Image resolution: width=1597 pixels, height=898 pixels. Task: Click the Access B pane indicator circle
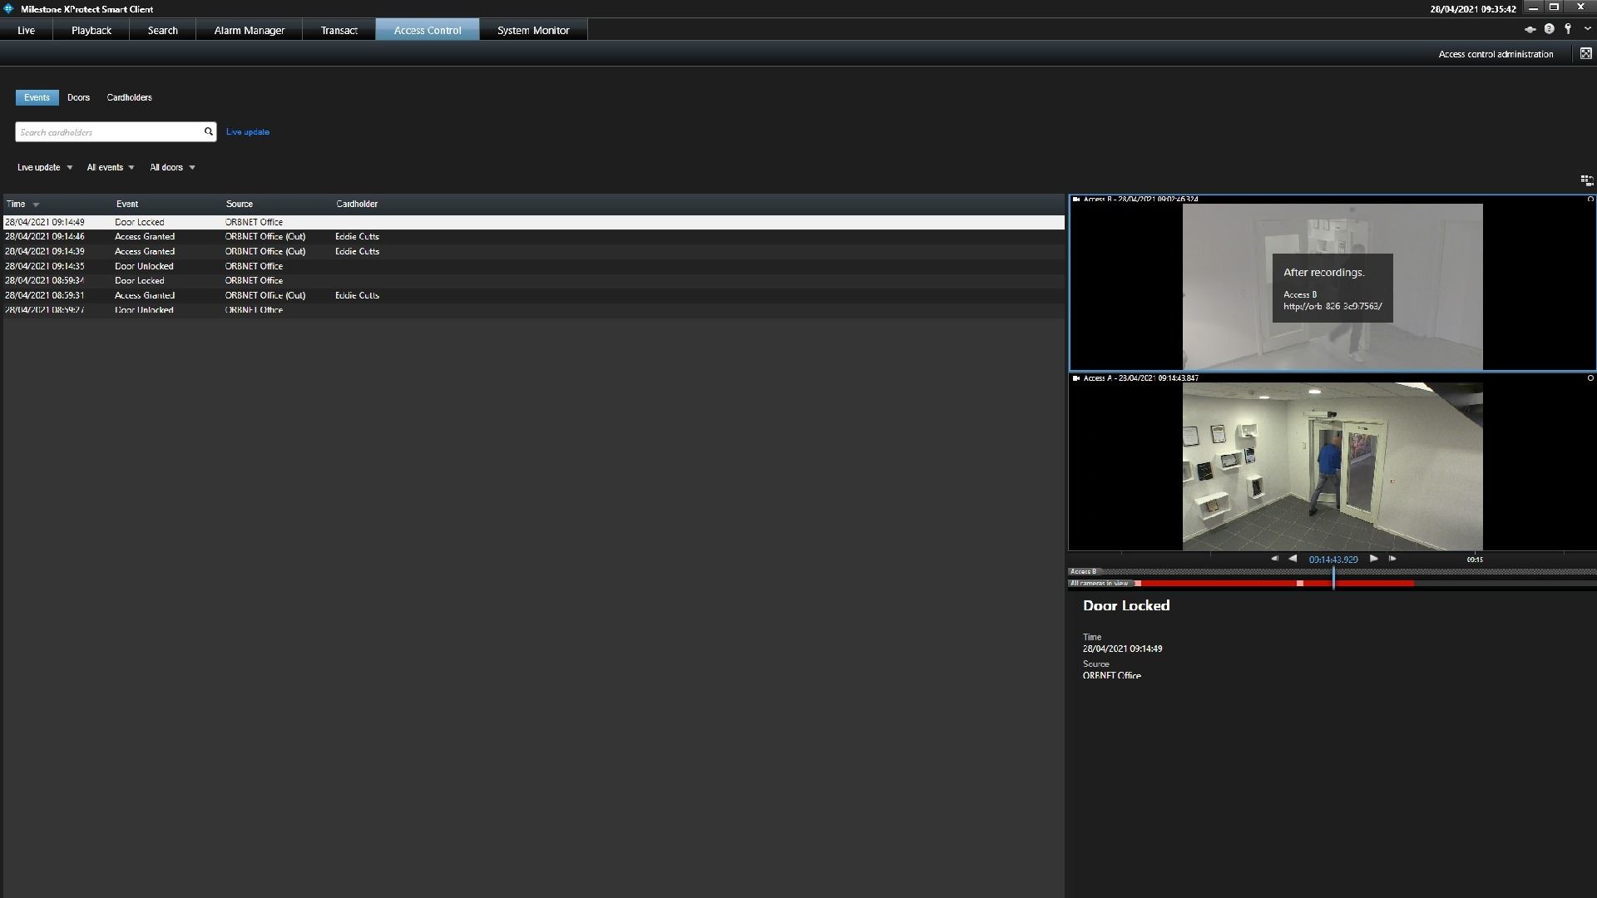pyautogui.click(x=1590, y=200)
